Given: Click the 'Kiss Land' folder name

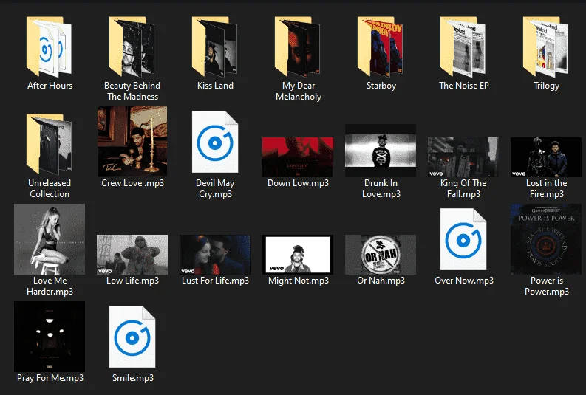Looking at the screenshot, I should (215, 86).
